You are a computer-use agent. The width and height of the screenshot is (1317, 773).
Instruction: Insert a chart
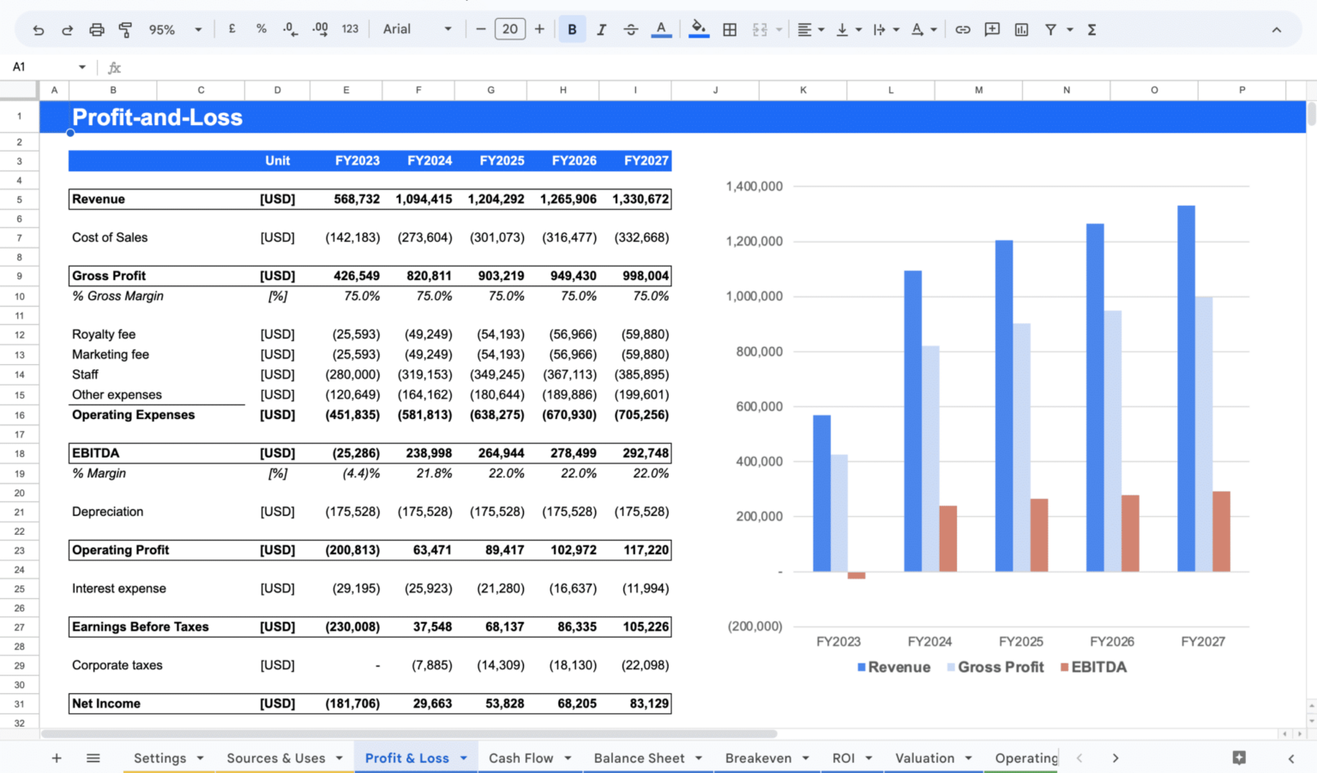point(1020,28)
